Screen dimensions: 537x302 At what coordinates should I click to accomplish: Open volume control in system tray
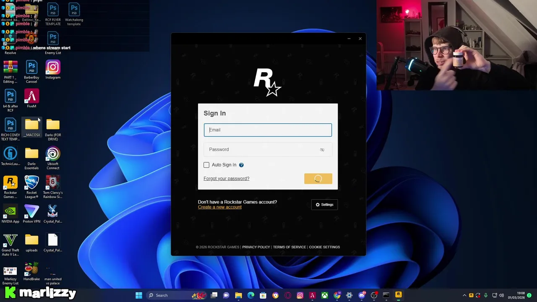coord(501,295)
